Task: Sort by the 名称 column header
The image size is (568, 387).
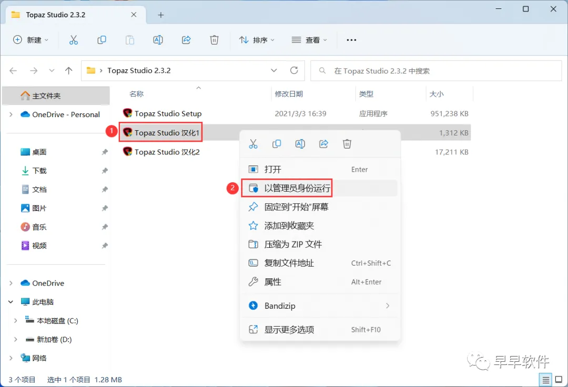Action: 137,94
